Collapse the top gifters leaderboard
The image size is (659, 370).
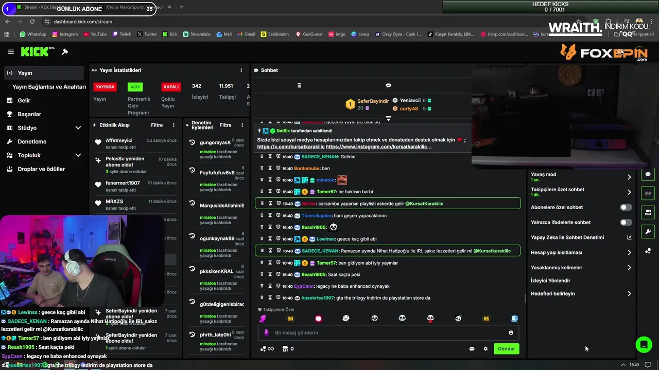point(388,118)
